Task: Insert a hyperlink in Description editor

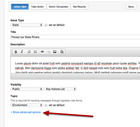Action: click(x=42, y=52)
